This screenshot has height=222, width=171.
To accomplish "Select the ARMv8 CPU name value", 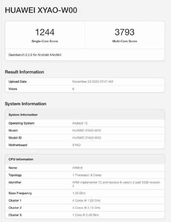I will click(x=77, y=168).
